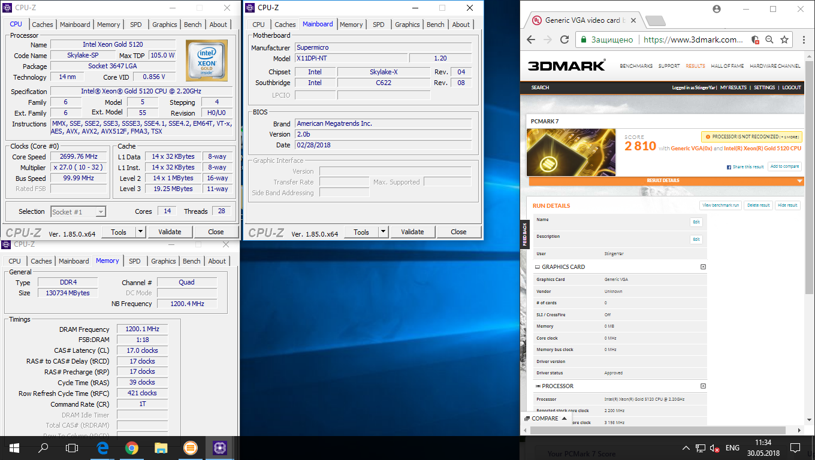
Task: Click the Chrome profile account icon
Action: click(717, 9)
